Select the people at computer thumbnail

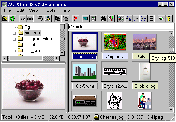pyautogui.click(x=145, y=101)
